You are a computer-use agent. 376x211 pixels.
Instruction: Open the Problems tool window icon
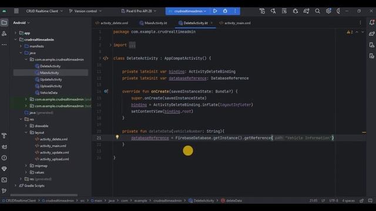tap(4, 158)
